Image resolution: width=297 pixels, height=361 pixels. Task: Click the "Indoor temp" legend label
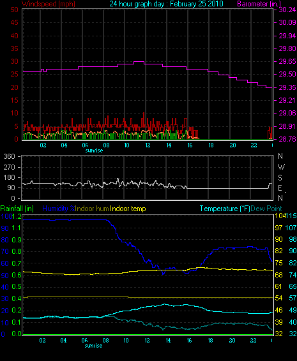(x=128, y=209)
